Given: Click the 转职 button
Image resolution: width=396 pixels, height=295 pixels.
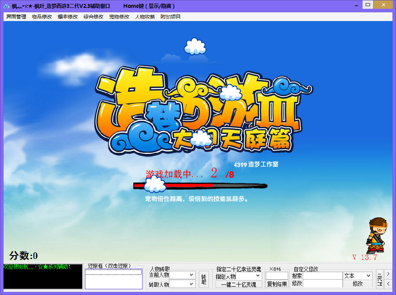Looking at the screenshot, I should click(204, 279).
